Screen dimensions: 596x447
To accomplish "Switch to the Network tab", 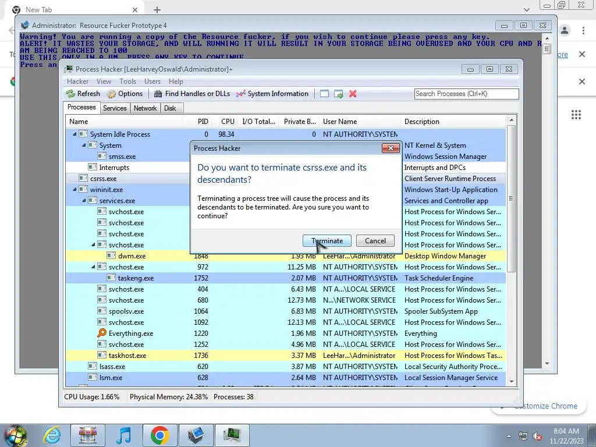I will pos(145,108).
